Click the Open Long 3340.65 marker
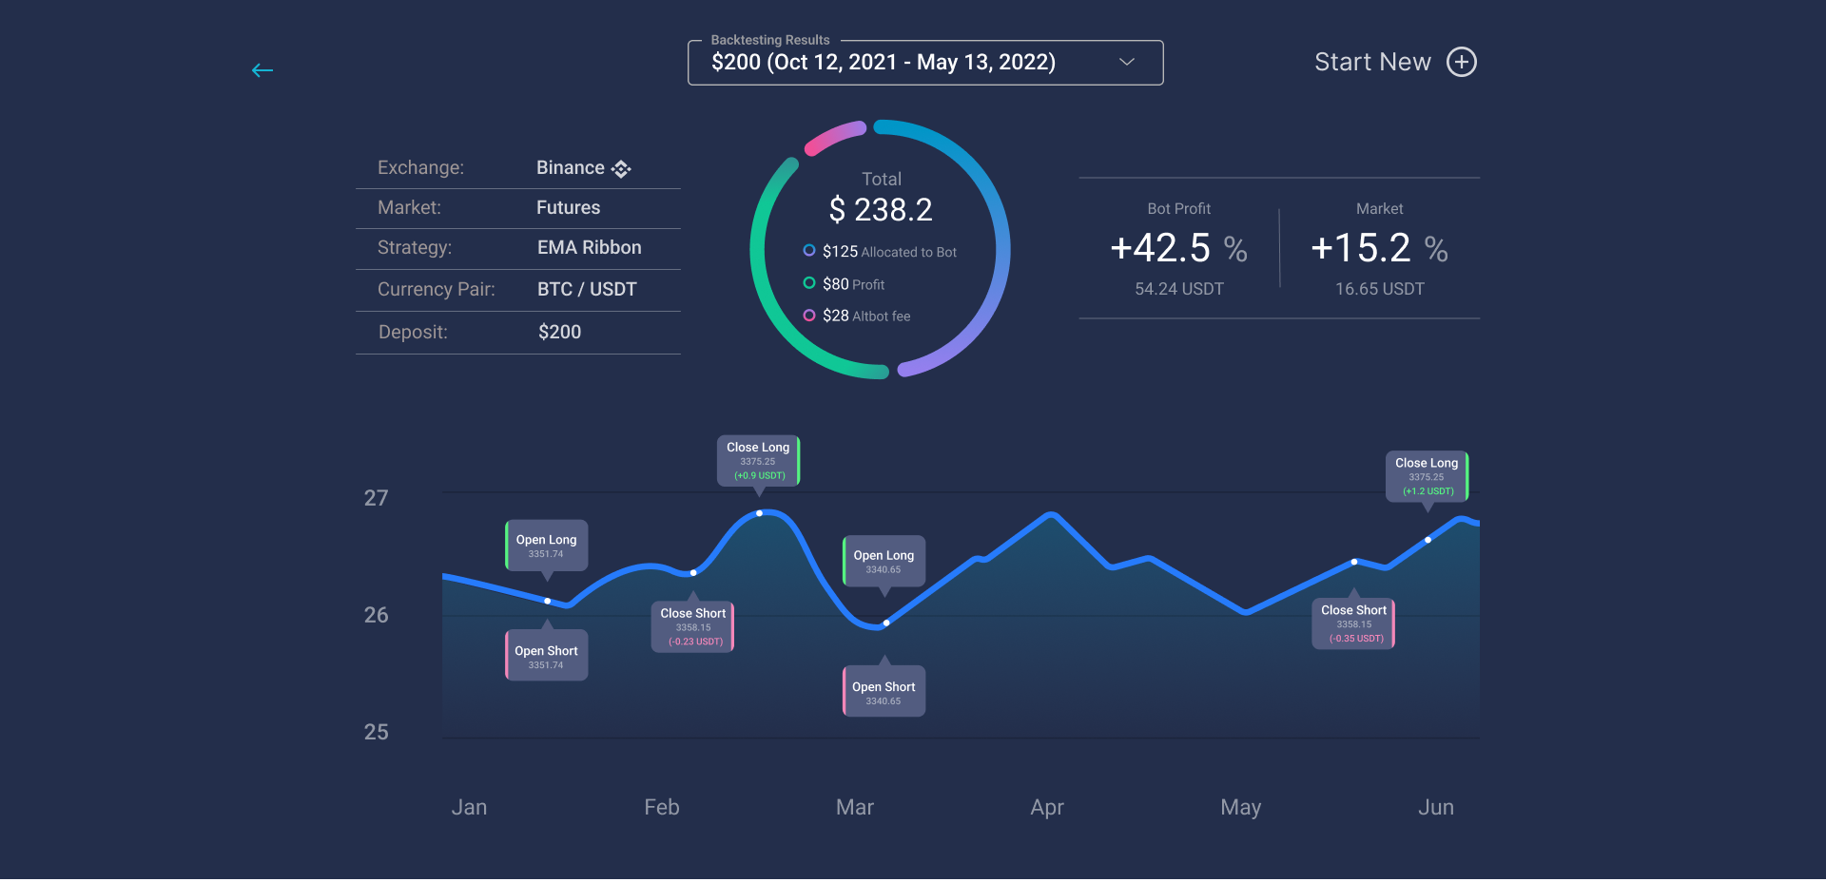 pyautogui.click(x=884, y=561)
